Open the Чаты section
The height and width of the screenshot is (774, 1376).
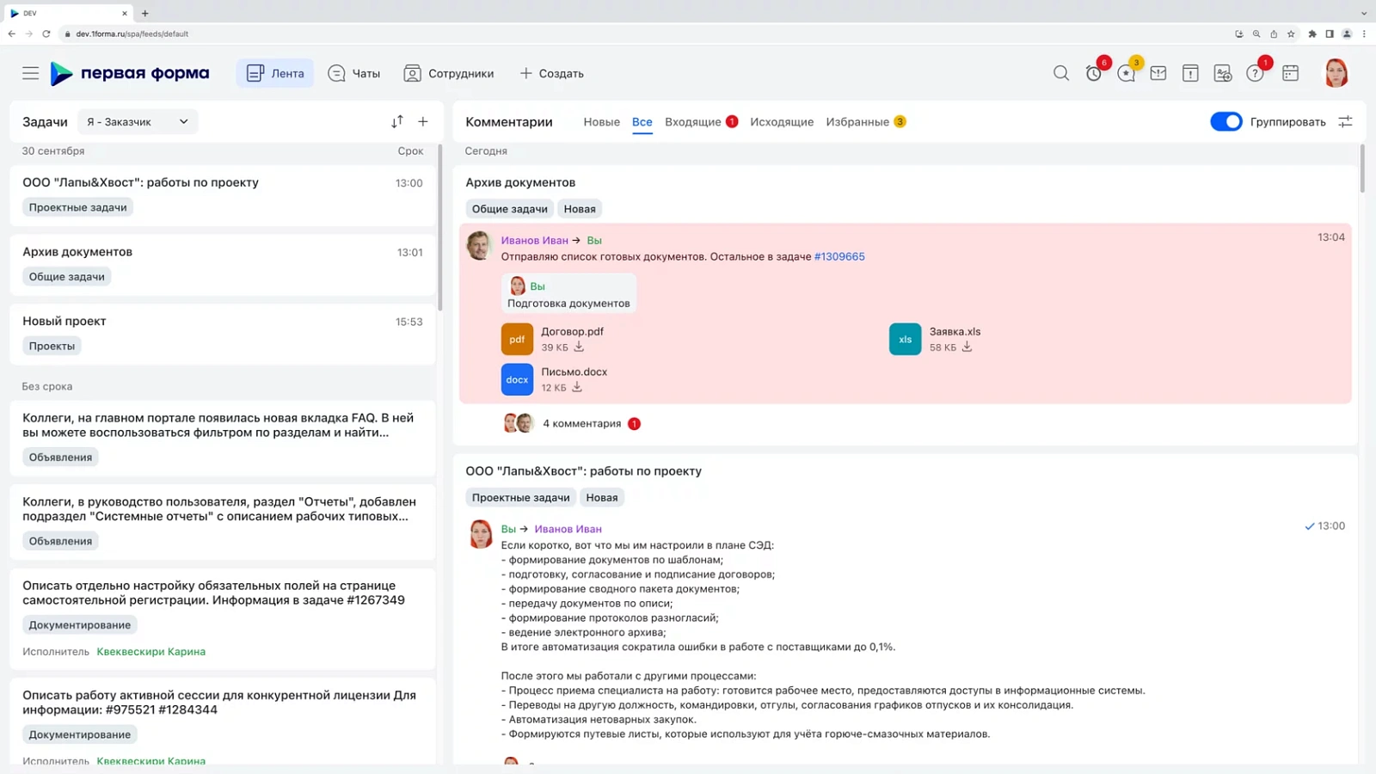pos(353,73)
